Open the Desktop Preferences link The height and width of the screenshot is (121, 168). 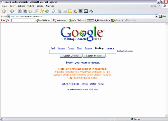(x=125, y=51)
